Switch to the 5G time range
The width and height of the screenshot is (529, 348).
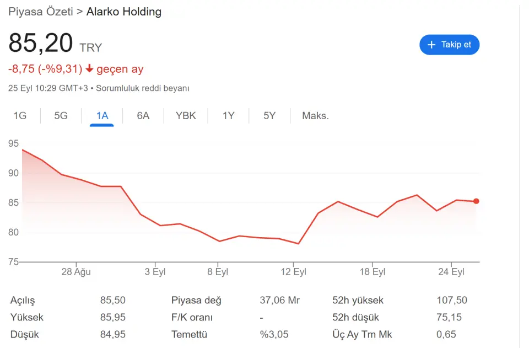61,116
